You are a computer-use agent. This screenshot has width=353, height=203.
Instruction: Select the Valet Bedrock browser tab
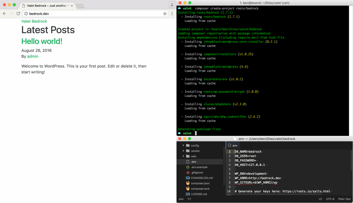(47, 6)
